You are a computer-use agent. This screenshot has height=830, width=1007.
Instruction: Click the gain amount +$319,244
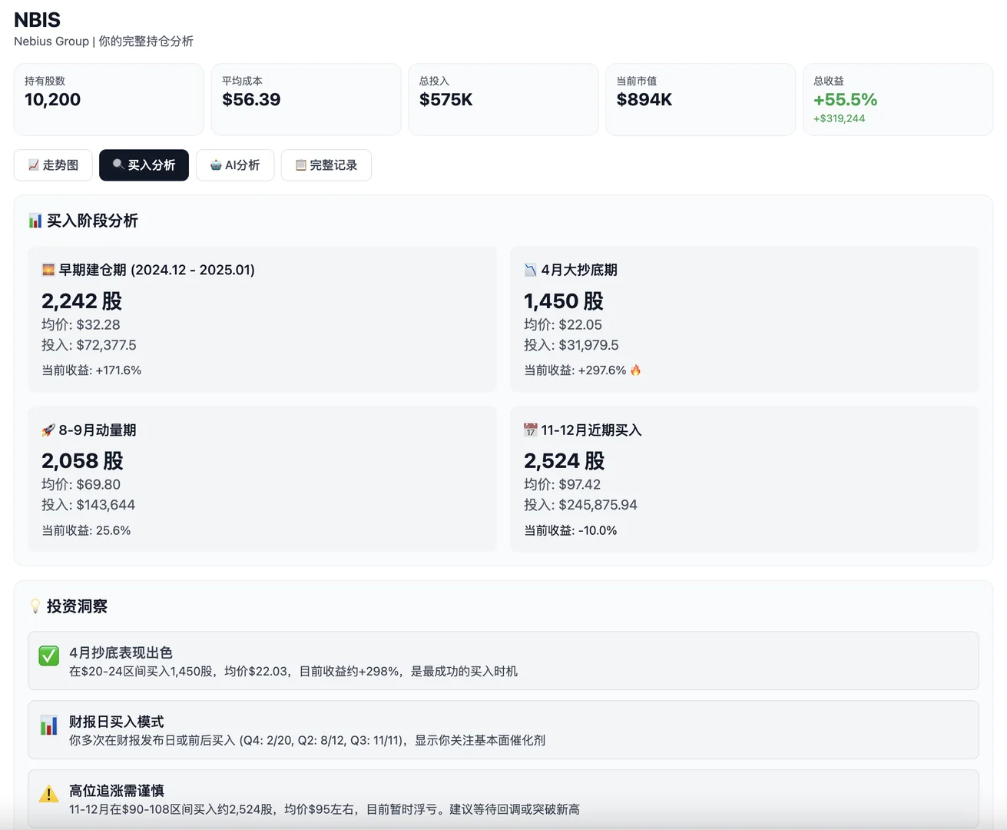pos(840,118)
